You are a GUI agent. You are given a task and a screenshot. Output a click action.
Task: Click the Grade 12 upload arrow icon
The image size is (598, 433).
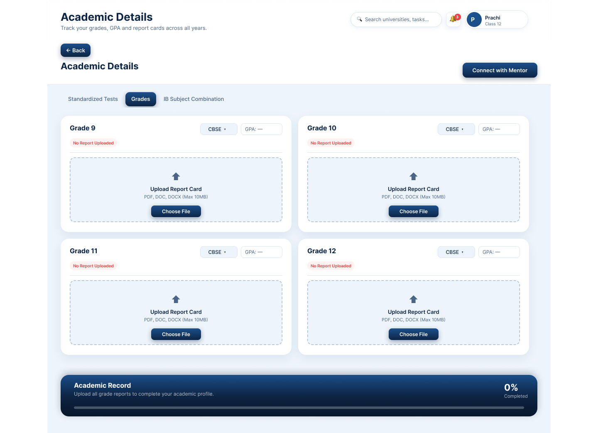(x=414, y=299)
